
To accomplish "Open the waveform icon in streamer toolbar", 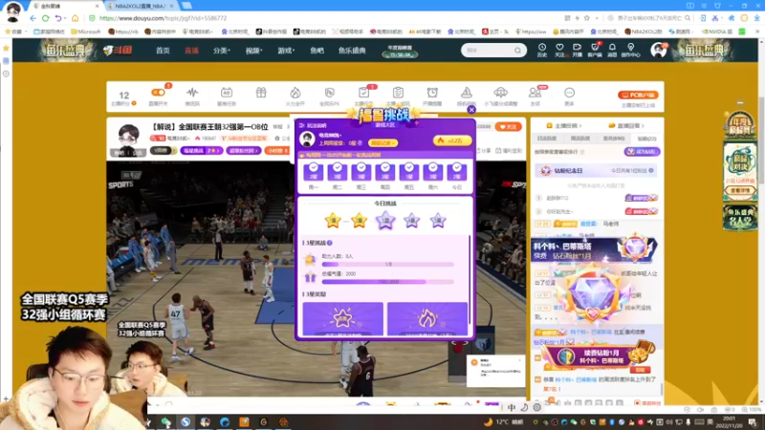I will [192, 95].
